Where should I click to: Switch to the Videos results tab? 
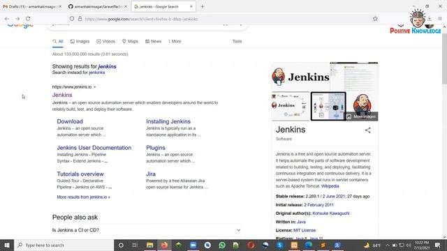tap(105, 41)
